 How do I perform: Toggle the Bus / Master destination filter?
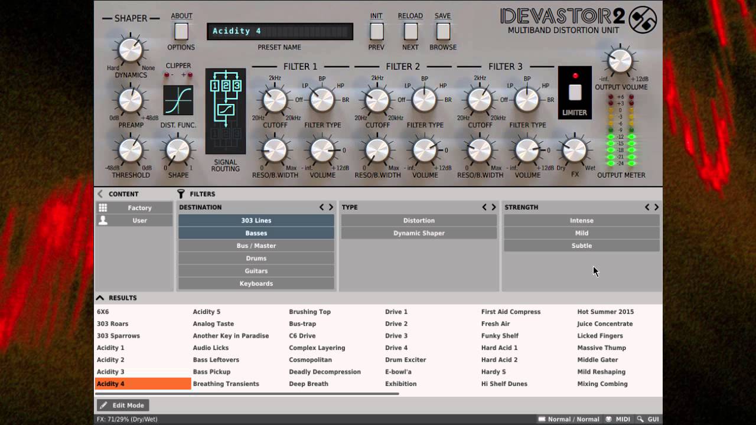pos(256,246)
